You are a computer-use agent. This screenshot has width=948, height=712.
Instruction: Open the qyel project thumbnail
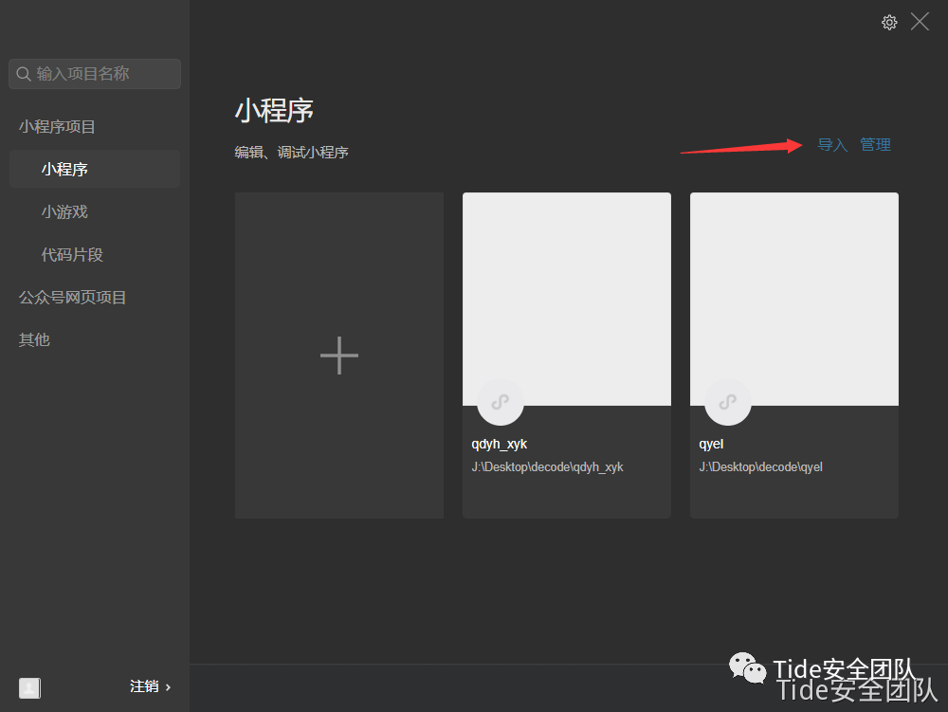[x=793, y=300]
